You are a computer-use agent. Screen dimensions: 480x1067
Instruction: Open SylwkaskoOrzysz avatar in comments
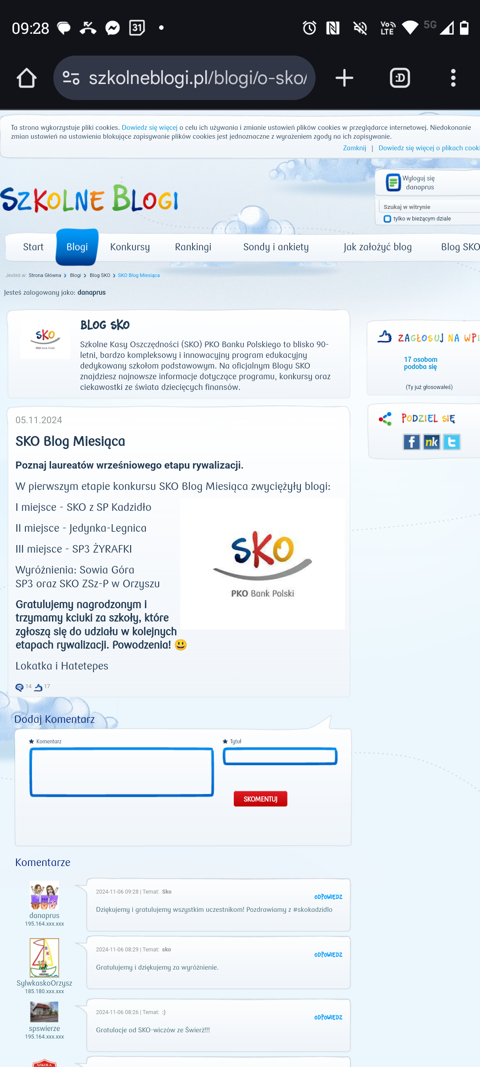tap(44, 958)
